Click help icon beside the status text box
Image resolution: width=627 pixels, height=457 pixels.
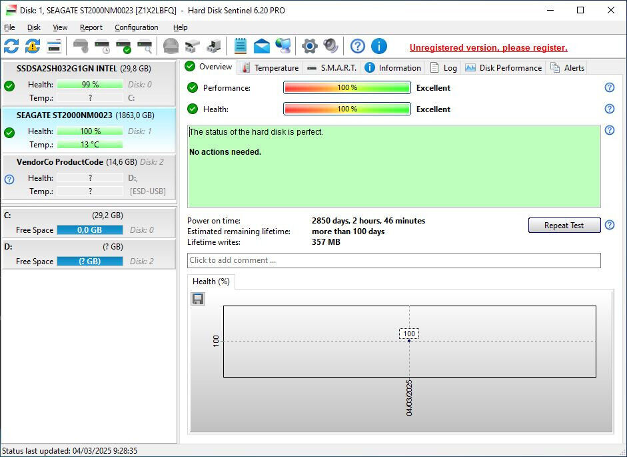coord(610,130)
